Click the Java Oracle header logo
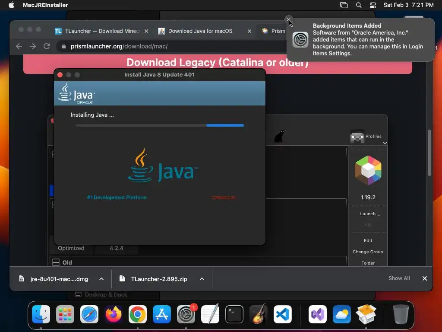 point(76,93)
